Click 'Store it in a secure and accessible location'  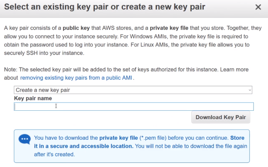[x=84, y=146]
